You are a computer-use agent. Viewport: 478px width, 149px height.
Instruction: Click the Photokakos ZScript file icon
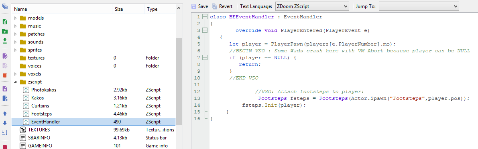pos(26,90)
